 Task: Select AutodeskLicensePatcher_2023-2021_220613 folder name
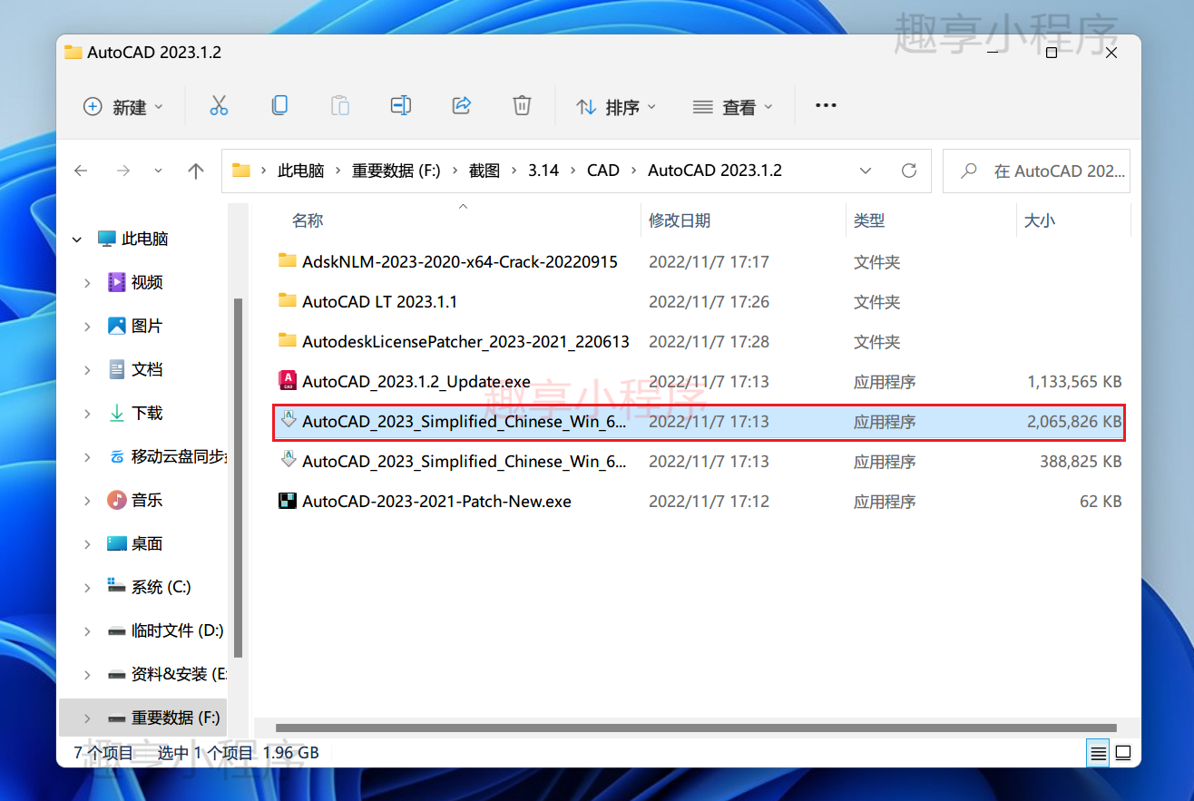465,342
